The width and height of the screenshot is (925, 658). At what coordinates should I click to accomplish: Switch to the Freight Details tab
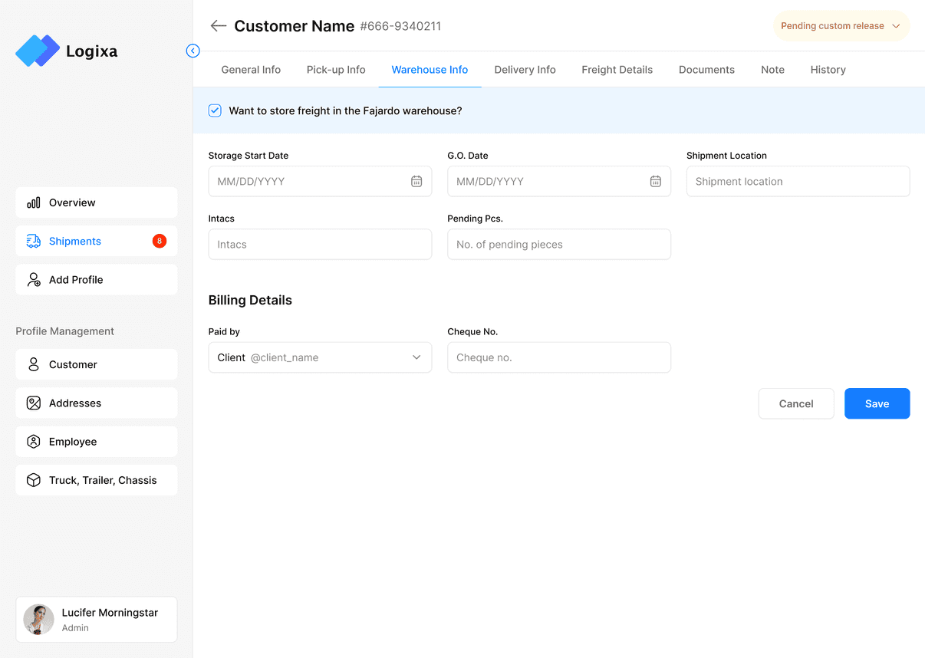[x=617, y=70]
